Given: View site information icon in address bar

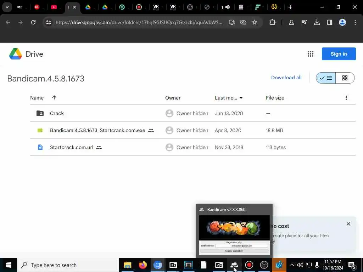Looking at the screenshot, I should click(x=48, y=22).
